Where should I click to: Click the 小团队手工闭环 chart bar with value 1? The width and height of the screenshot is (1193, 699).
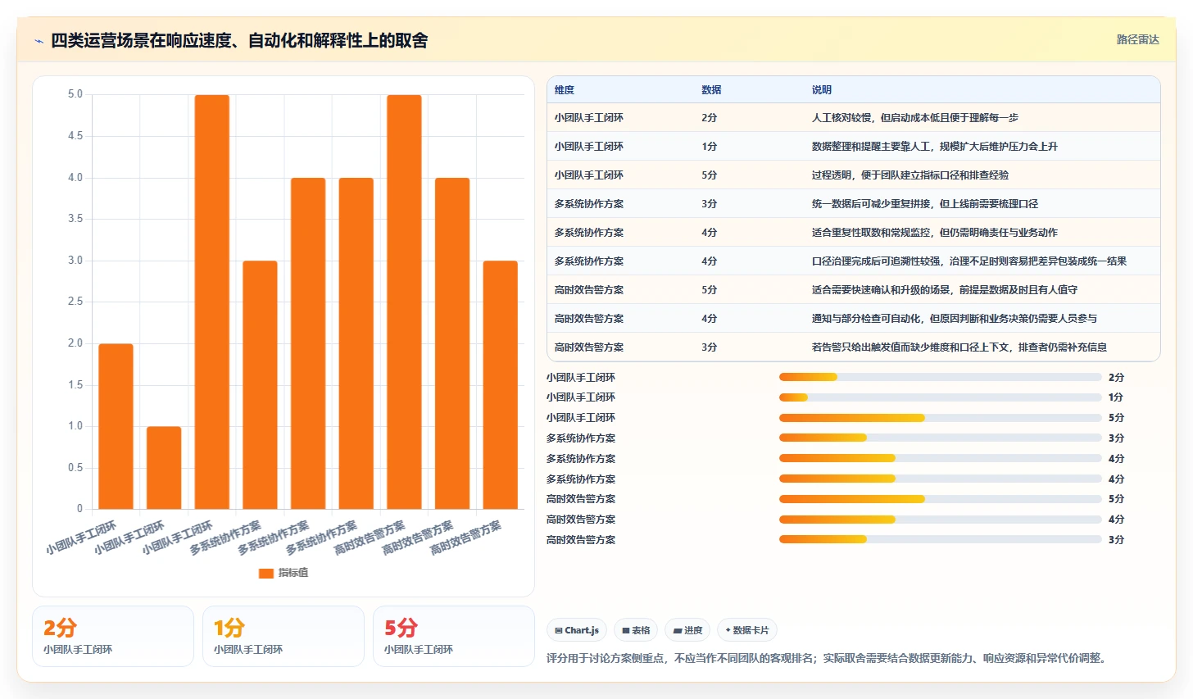coord(164,467)
